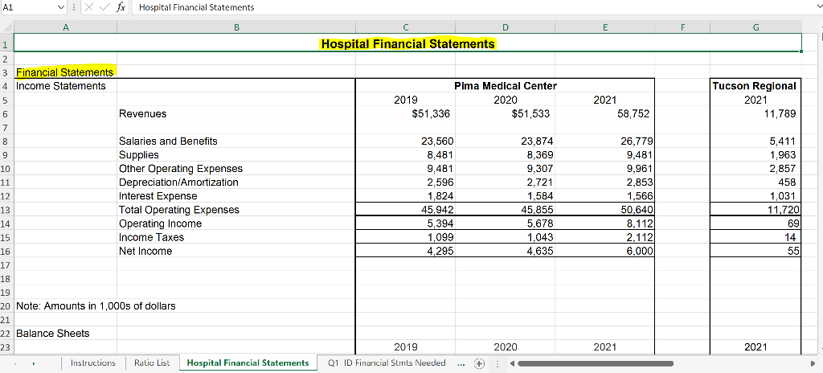Click the Name Box showing A1
Image resolution: width=823 pixels, height=373 pixels.
(x=28, y=7)
